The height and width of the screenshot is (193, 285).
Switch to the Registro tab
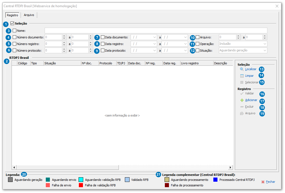[13, 15]
